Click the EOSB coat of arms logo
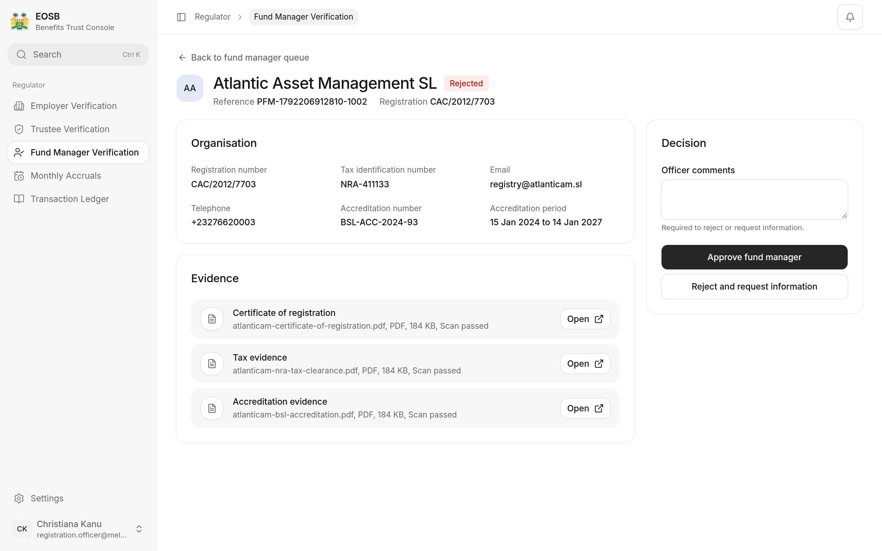This screenshot has height=551, width=882. coord(20,21)
